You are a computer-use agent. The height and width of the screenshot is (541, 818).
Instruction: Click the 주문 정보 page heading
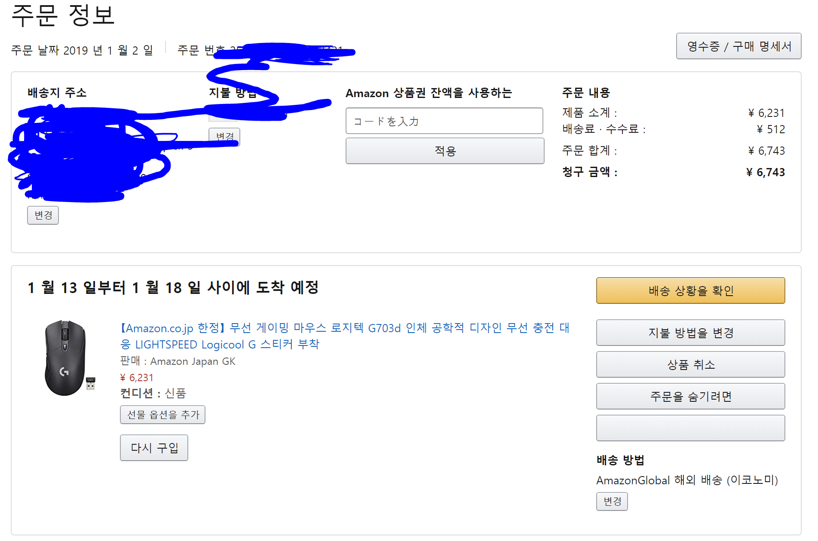[63, 16]
